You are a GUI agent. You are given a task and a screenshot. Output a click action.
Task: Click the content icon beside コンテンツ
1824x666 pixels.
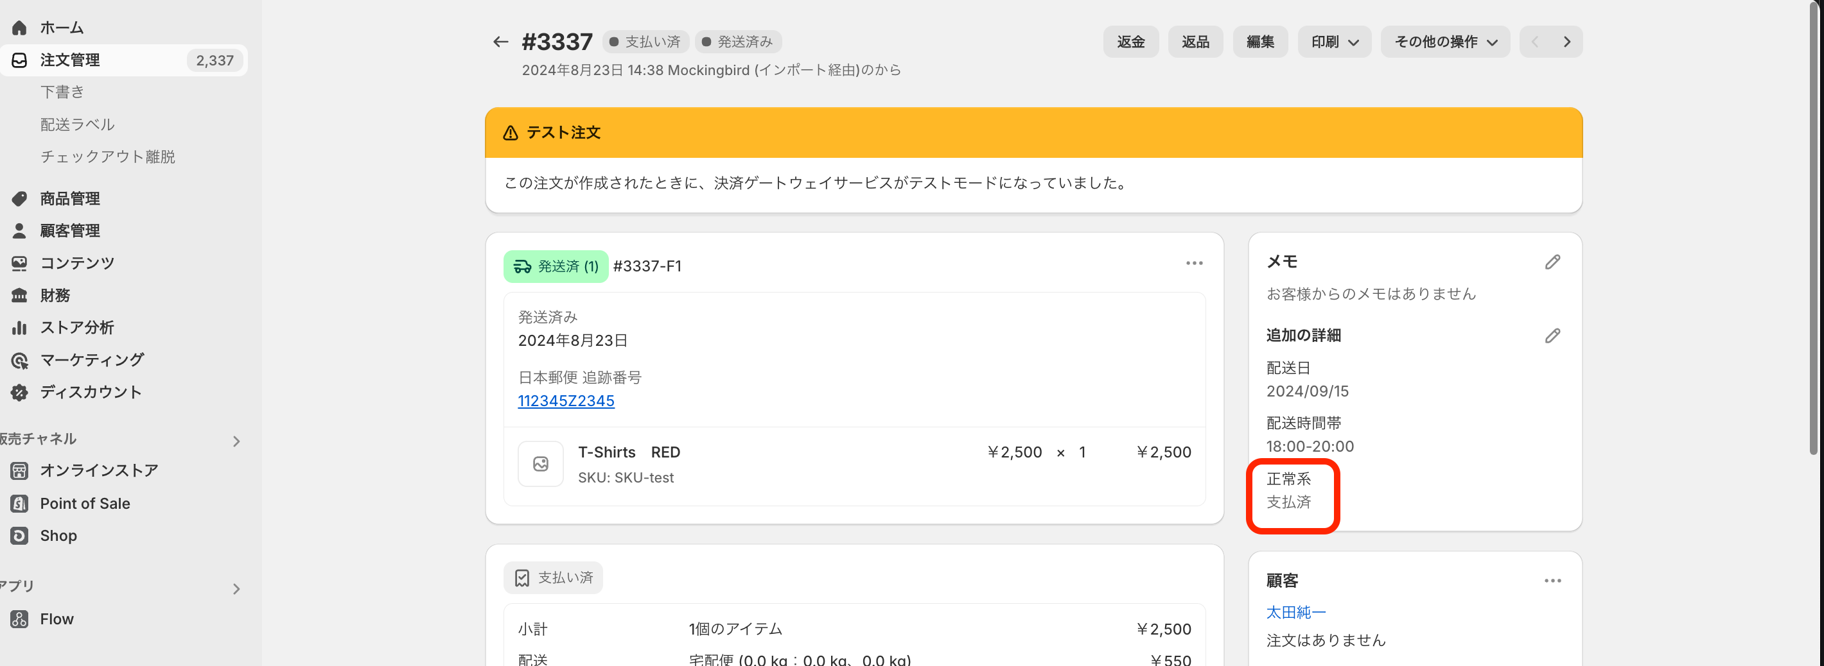(x=19, y=263)
